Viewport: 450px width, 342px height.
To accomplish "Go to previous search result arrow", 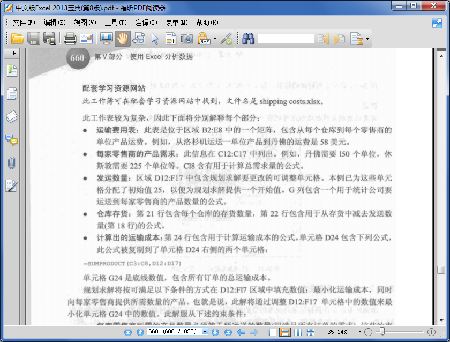I will point(324,39).
